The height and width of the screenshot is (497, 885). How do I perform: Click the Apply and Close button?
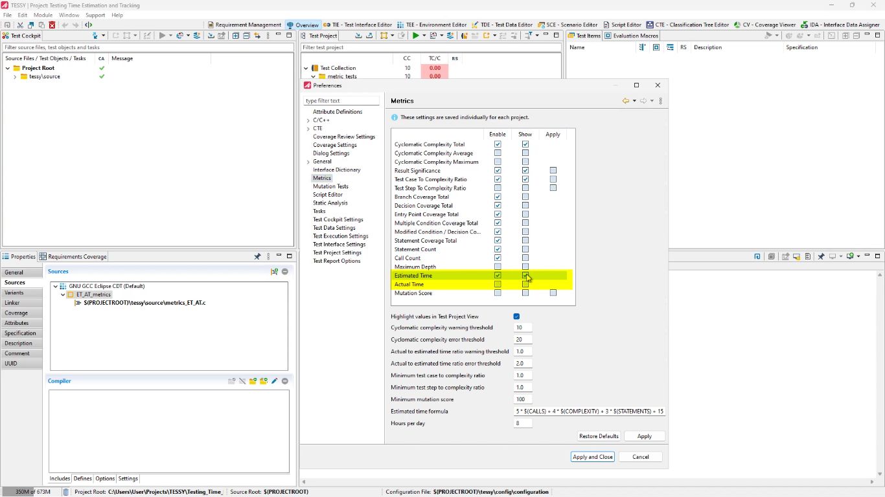592,457
